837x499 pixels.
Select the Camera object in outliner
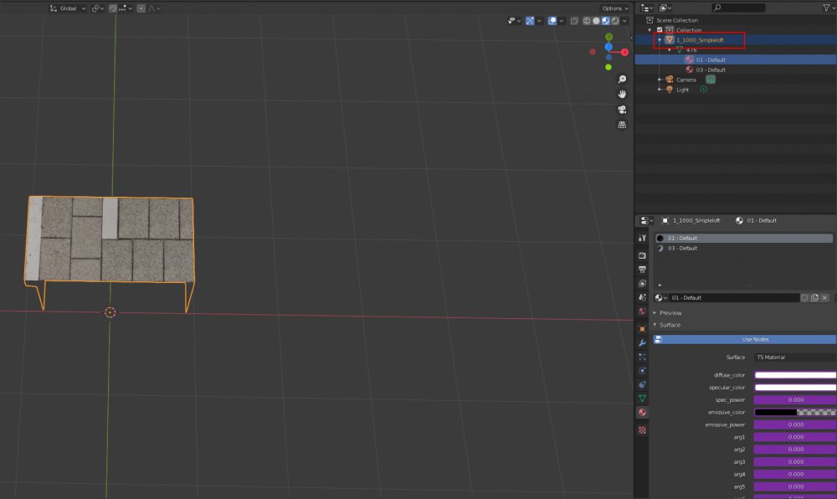(x=686, y=80)
